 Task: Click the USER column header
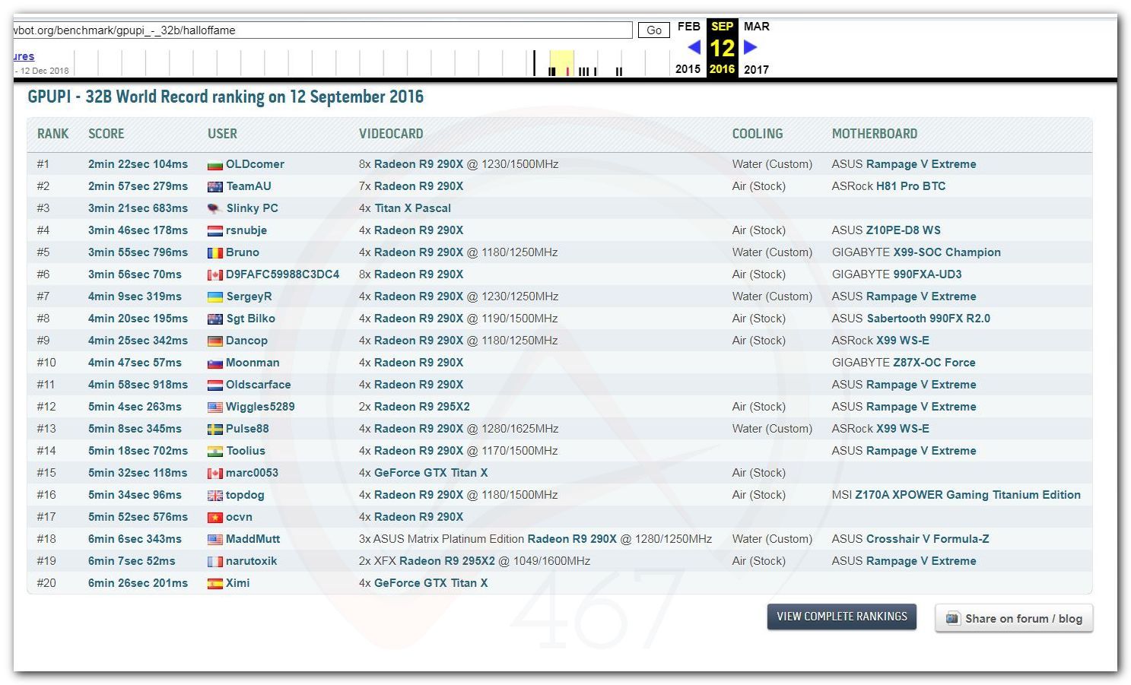click(x=222, y=134)
